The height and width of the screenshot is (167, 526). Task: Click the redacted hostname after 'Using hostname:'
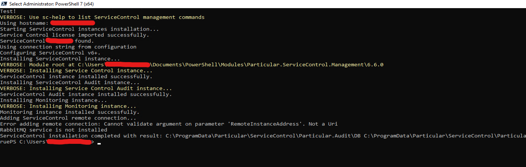pos(79,23)
